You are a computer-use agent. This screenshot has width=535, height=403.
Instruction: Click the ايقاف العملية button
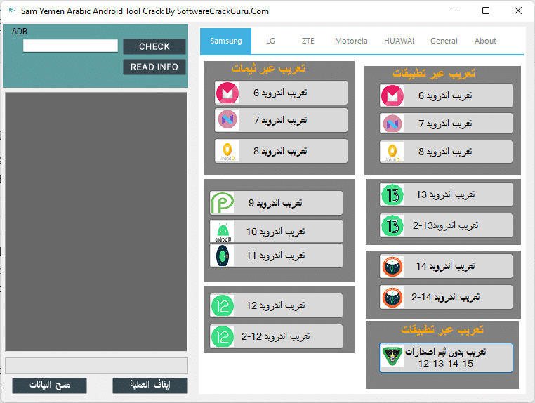pos(150,385)
